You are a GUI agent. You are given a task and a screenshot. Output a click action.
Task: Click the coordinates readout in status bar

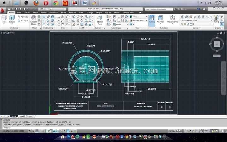click(13, 131)
